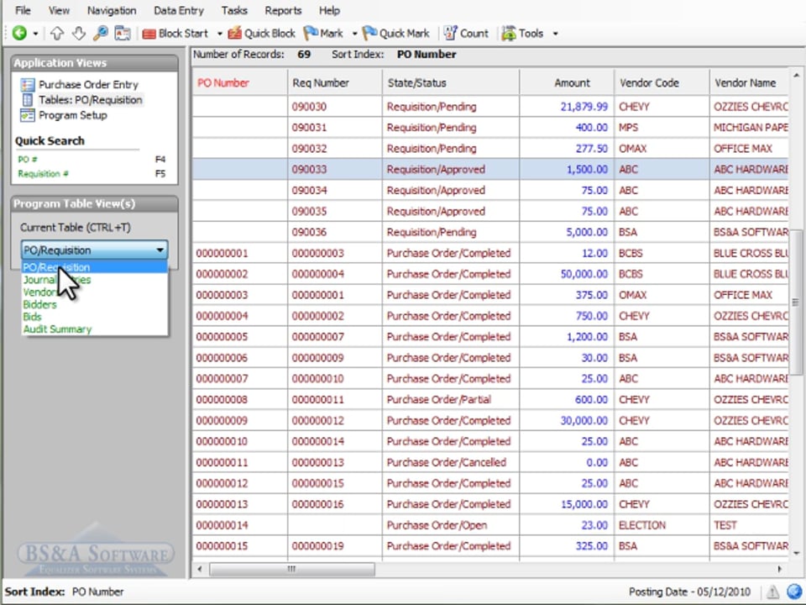806x605 pixels.
Task: Click the globe icon in status bar
Action: click(x=794, y=592)
